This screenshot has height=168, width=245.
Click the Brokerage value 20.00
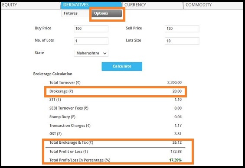(x=177, y=91)
